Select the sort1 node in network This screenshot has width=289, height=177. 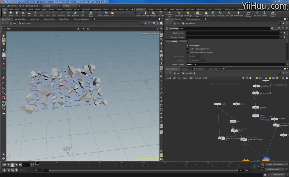pyautogui.click(x=233, y=121)
